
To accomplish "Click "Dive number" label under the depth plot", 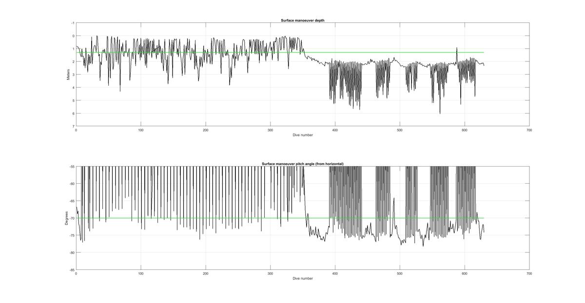I will point(303,135).
